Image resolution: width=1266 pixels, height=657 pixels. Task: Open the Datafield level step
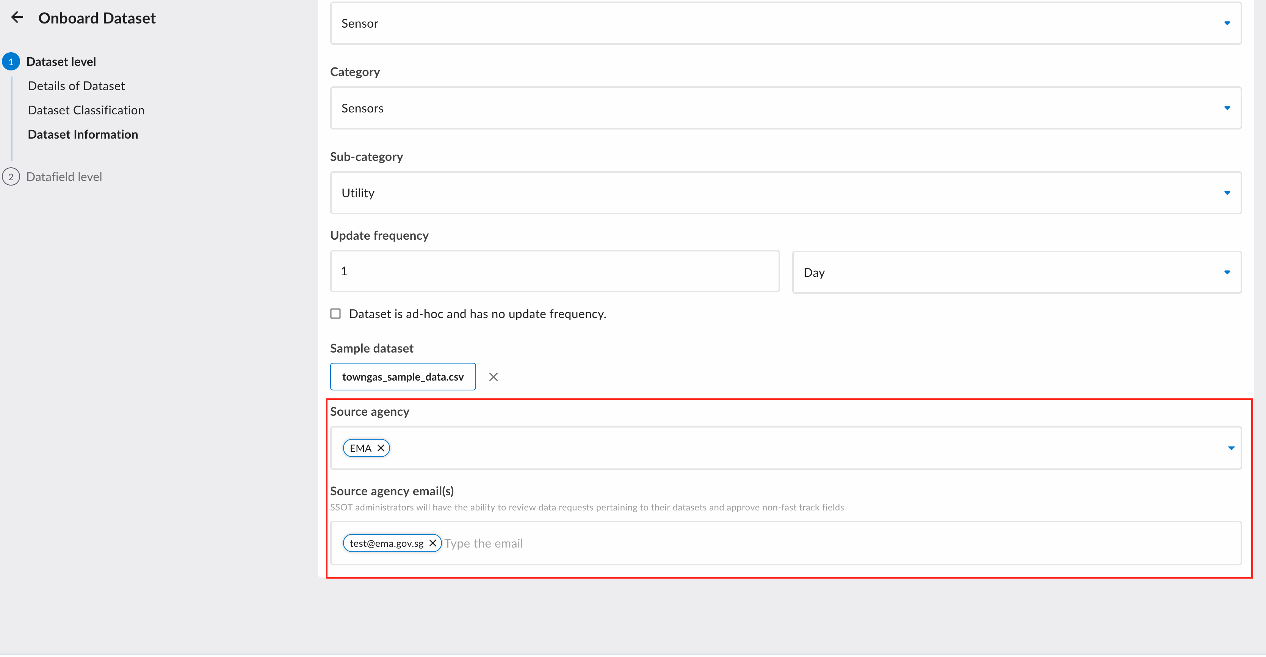64,177
